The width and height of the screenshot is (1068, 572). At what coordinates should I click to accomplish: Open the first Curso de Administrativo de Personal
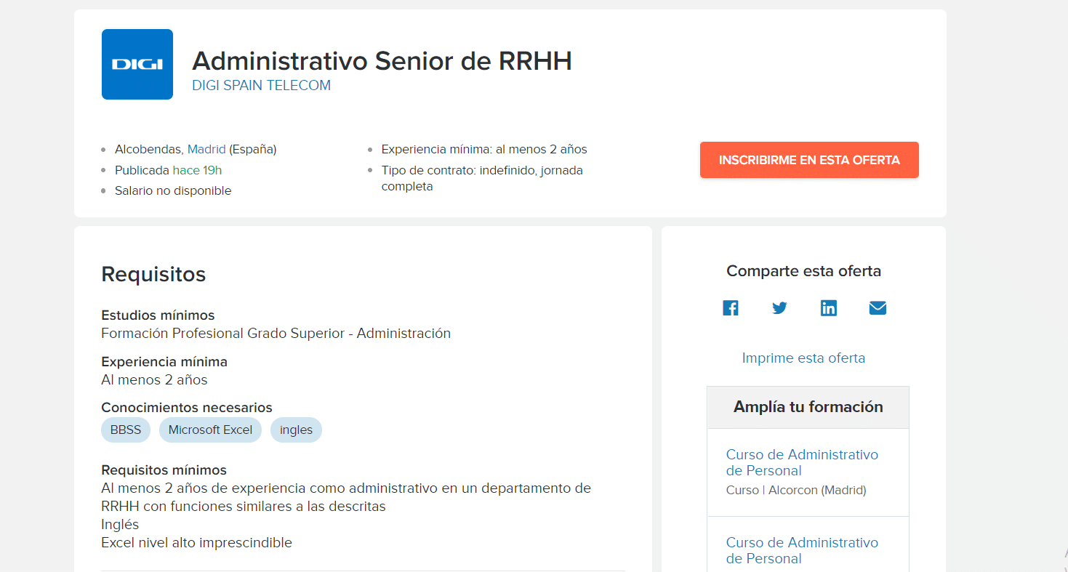coord(802,462)
